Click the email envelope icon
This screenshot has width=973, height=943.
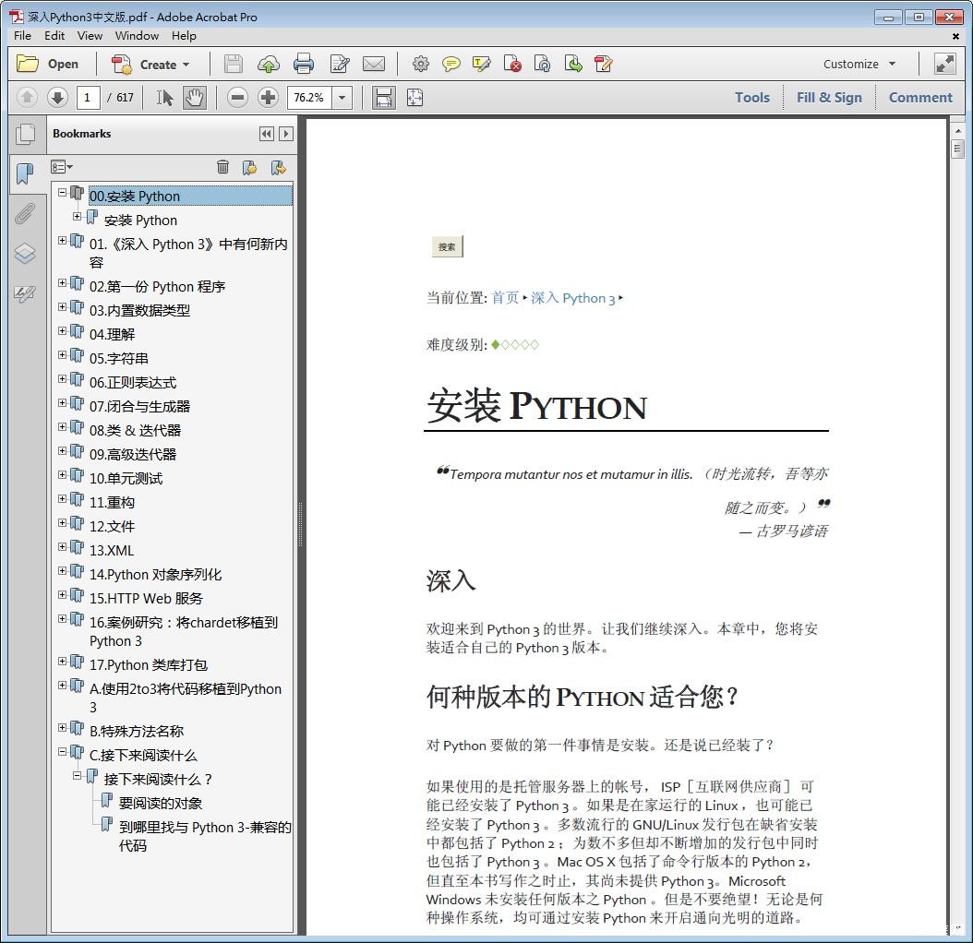[374, 64]
